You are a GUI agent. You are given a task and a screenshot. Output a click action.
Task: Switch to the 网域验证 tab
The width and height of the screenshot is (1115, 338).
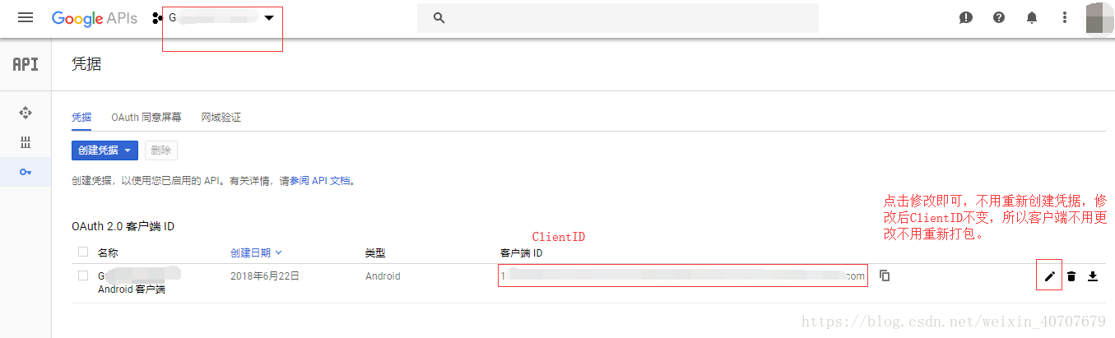221,118
